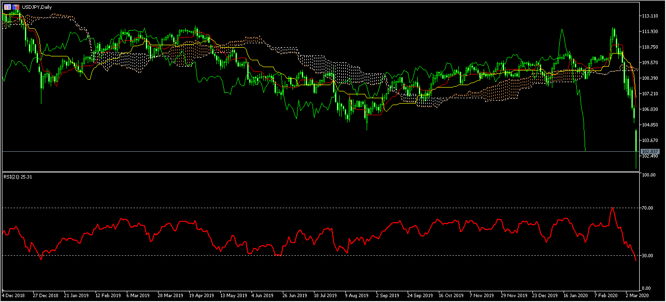The height and width of the screenshot is (302, 666).
Task: Click the current price tag 102.837
Action: [650, 152]
